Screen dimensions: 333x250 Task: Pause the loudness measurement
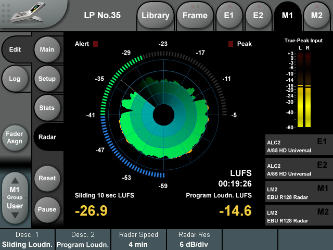47,209
